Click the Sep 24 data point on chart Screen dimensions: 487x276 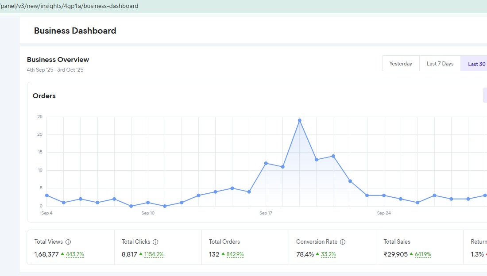tap(384, 195)
